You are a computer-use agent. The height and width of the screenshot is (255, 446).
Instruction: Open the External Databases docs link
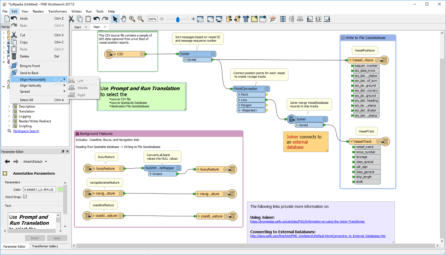(x=318, y=236)
